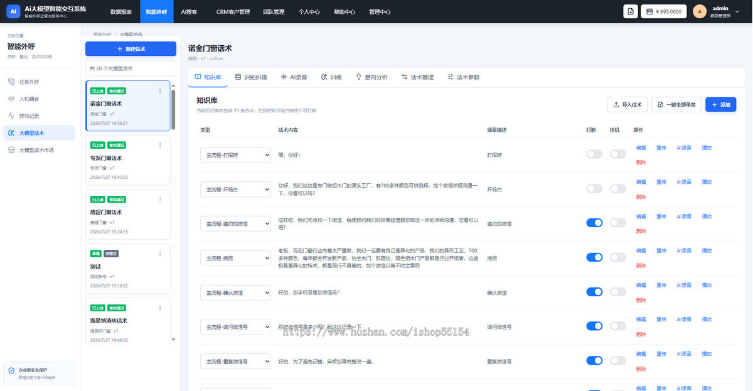Disable 打断 switch for 邀约加微信 row
The image size is (753, 391).
coord(594,223)
